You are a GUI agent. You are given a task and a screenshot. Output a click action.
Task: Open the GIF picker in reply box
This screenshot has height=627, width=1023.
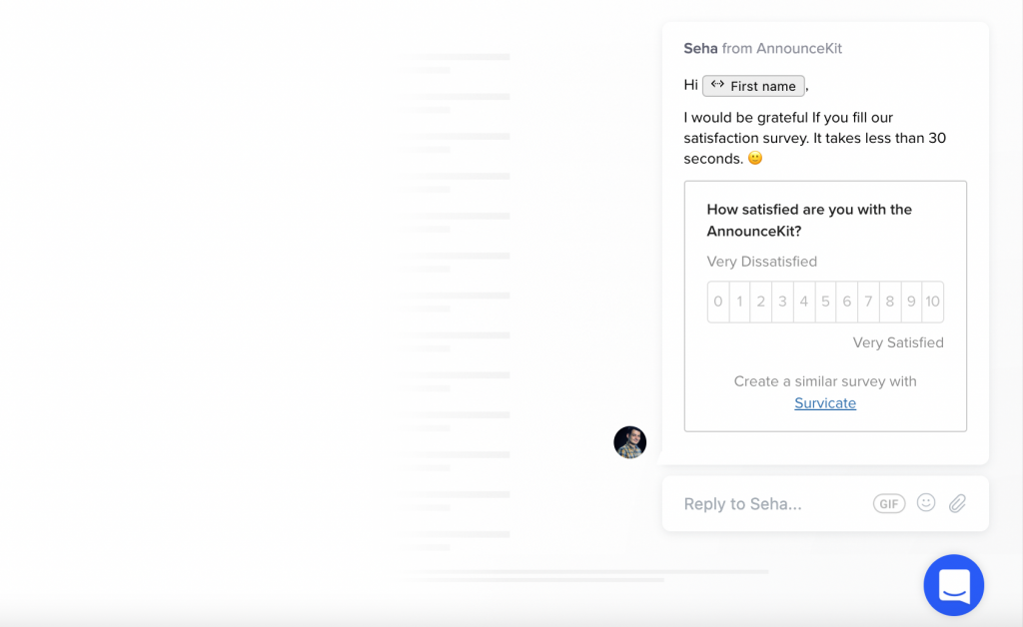888,504
